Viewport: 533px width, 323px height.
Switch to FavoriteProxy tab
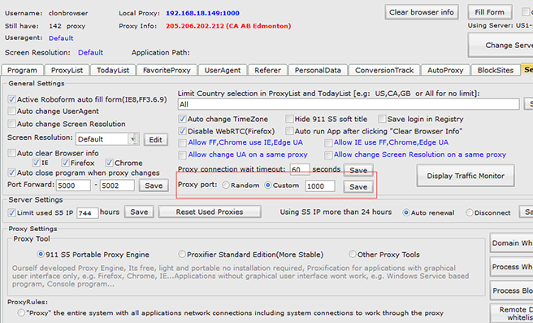pos(167,70)
